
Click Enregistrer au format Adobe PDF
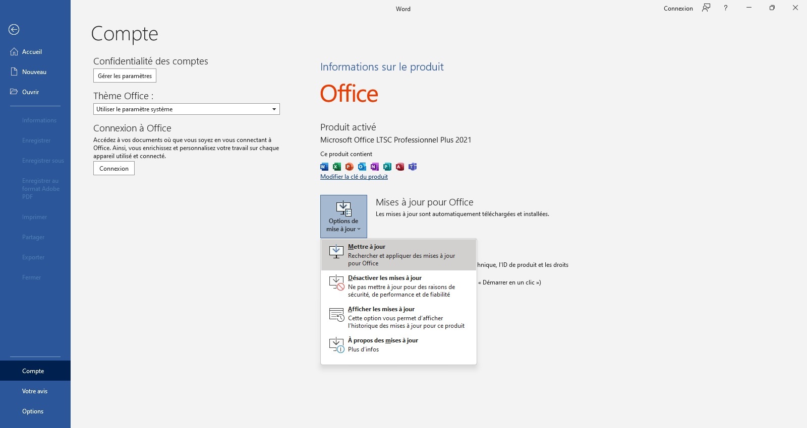tap(35, 189)
